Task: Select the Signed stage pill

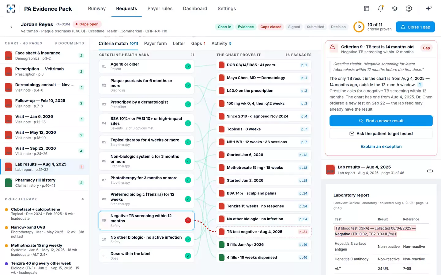Action: click(x=294, y=27)
